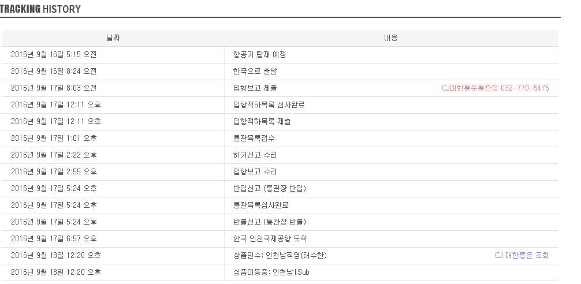Image resolution: width=581 pixels, height=284 pixels.
Task: Select the 통관목록심사완료 entry
Action: coord(260,205)
